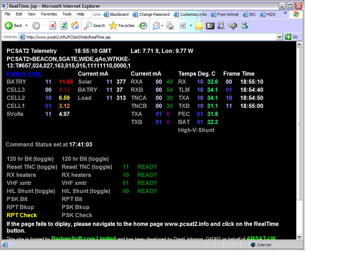
Task: Go to the Home page icon
Action: pos(75,26)
